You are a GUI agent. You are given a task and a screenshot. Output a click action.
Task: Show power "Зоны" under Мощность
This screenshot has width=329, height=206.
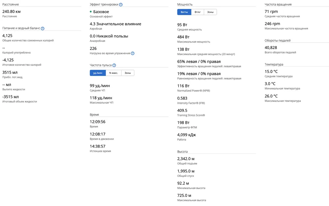tap(210, 12)
